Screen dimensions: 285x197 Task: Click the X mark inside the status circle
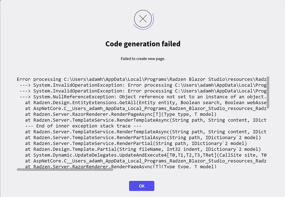click(x=143, y=19)
